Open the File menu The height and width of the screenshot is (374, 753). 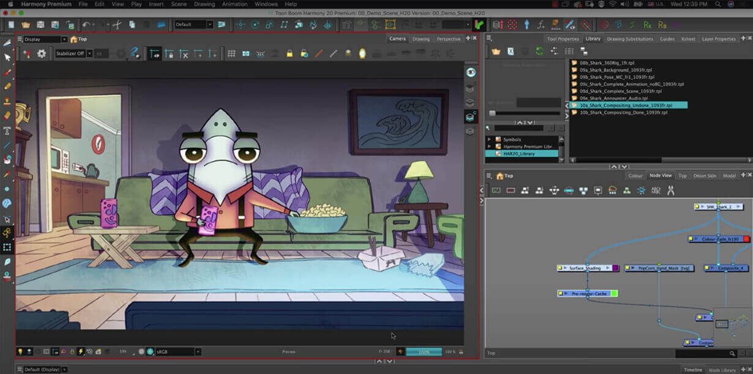[x=83, y=4]
